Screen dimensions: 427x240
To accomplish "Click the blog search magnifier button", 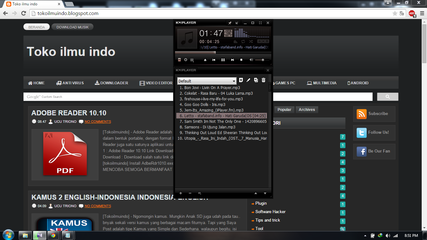I will [388, 97].
